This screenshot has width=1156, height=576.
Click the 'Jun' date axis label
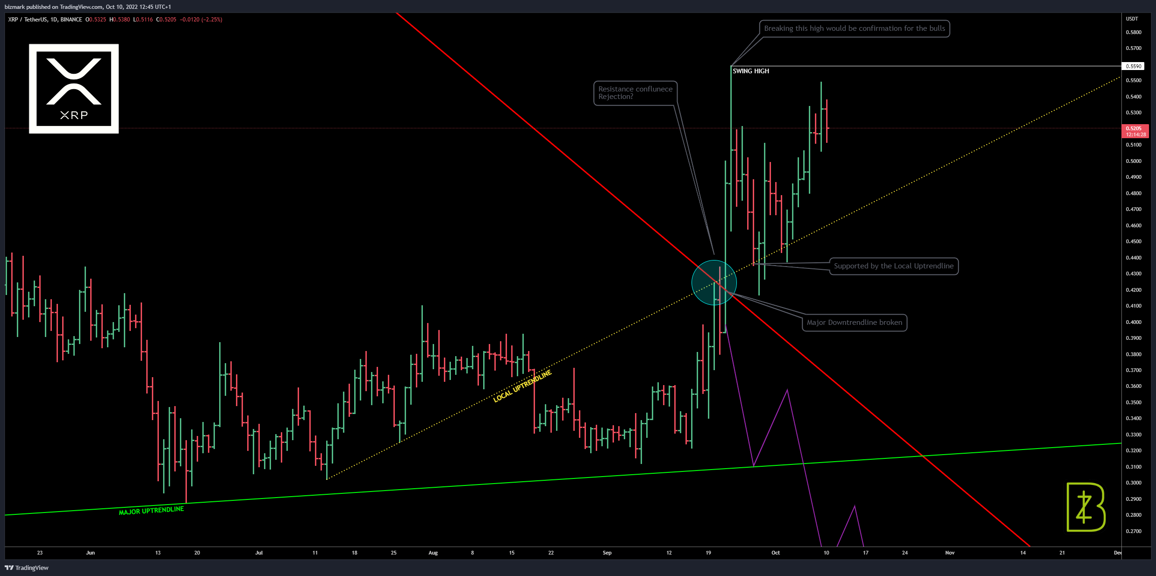click(91, 553)
